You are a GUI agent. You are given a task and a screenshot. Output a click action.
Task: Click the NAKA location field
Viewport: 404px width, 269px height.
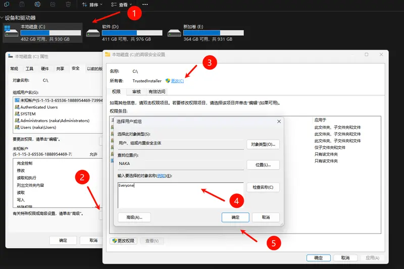181,164
